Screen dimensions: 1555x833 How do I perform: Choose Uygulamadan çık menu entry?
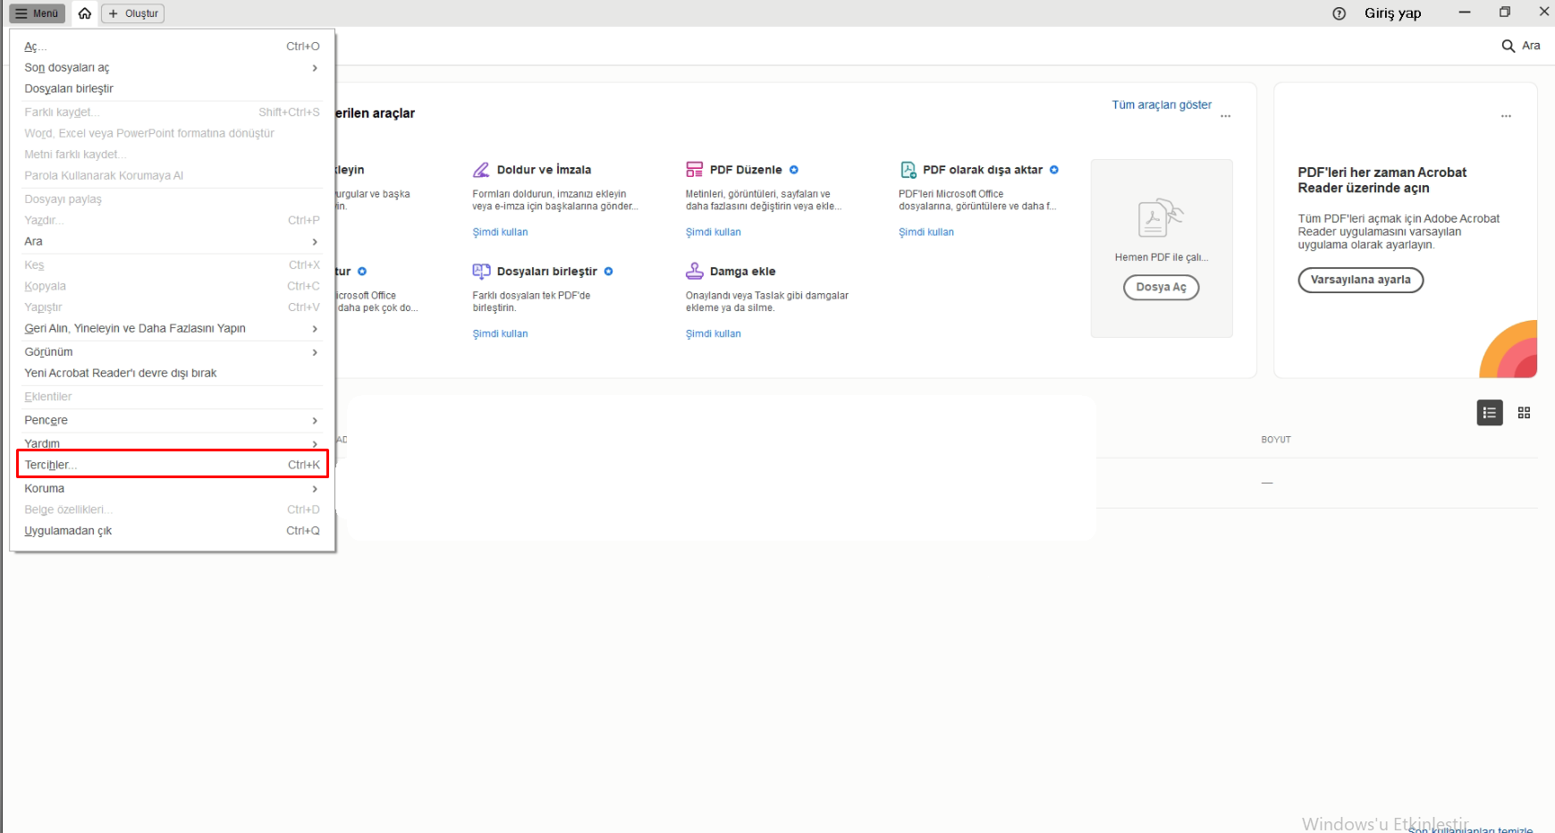tap(172, 531)
